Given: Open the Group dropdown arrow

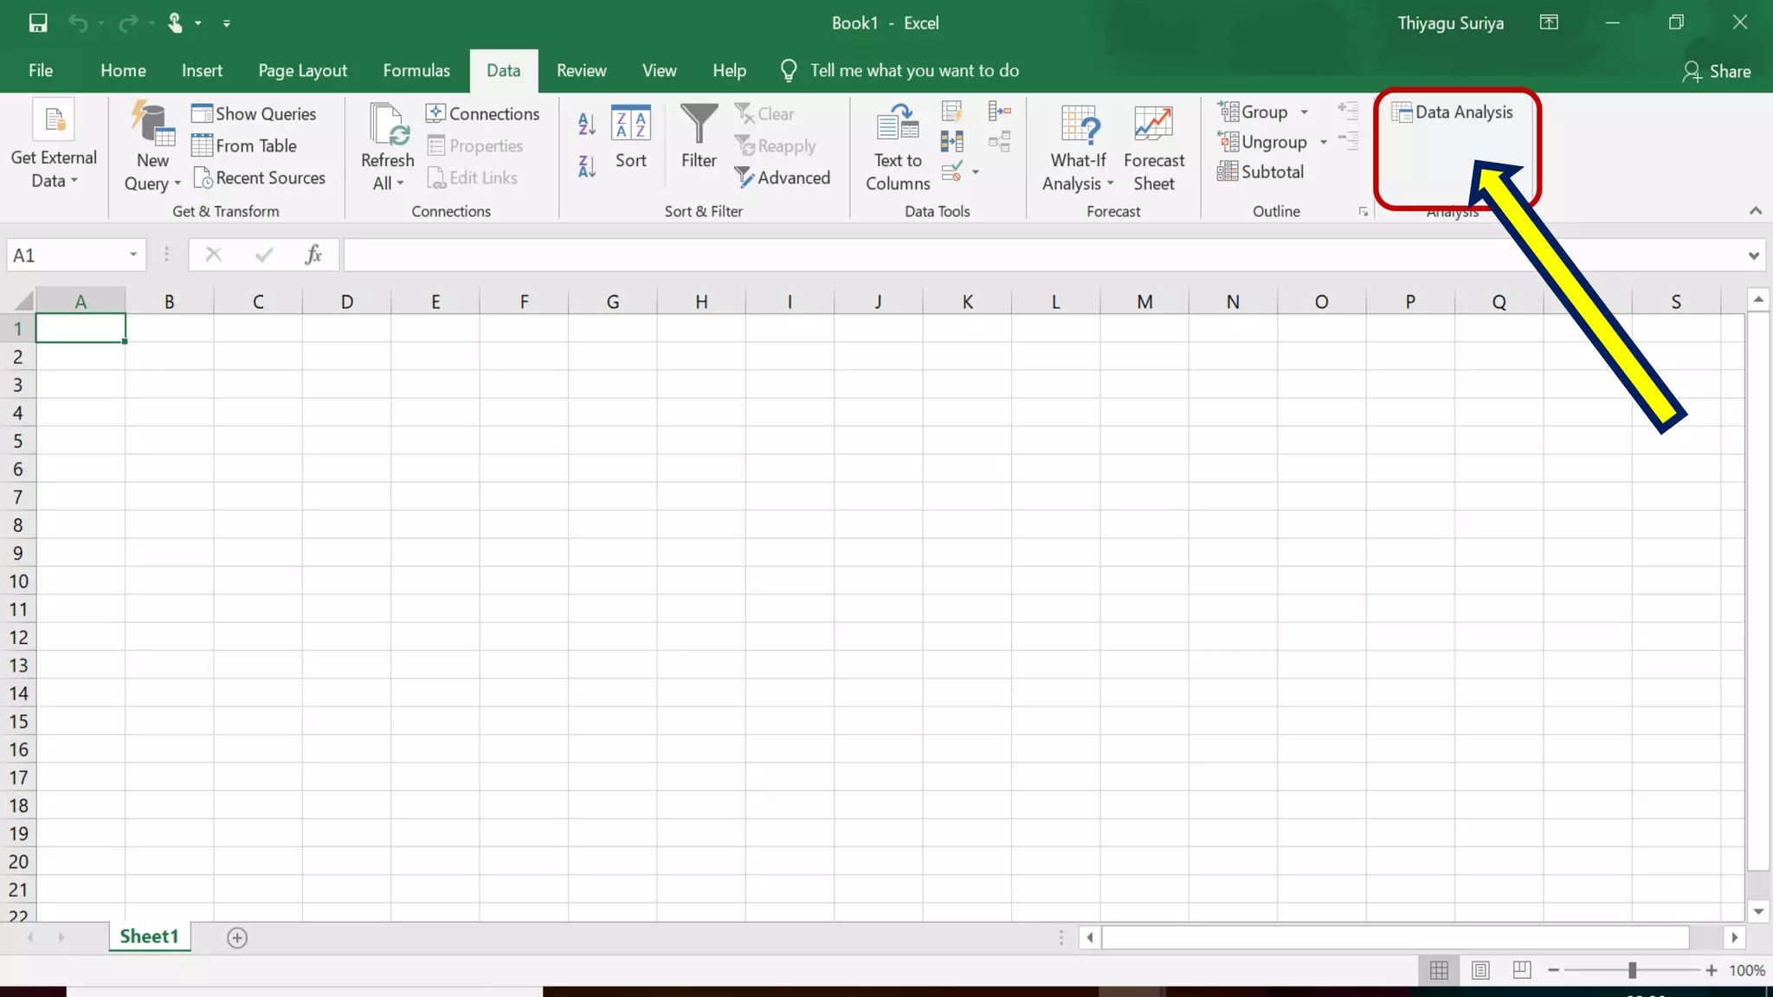Looking at the screenshot, I should point(1305,113).
